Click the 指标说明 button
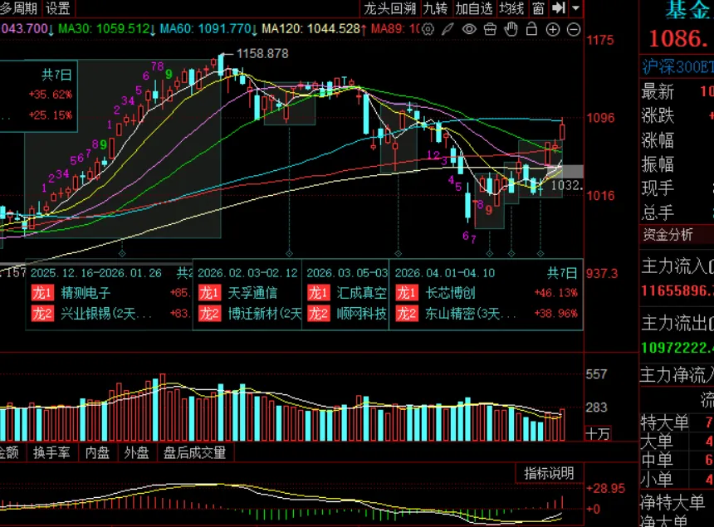Screen dimensions: 714x527 [x=549, y=473]
